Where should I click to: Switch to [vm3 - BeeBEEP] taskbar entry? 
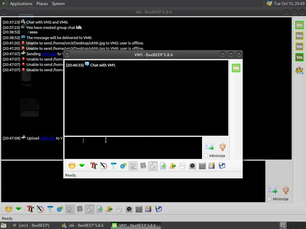[31, 225]
